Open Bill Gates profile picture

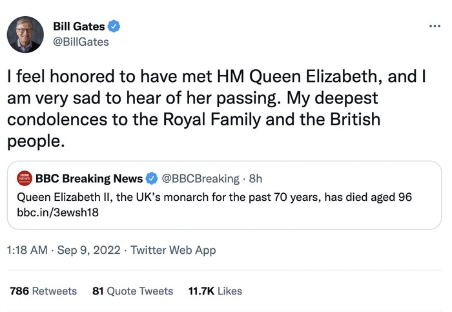point(26,34)
